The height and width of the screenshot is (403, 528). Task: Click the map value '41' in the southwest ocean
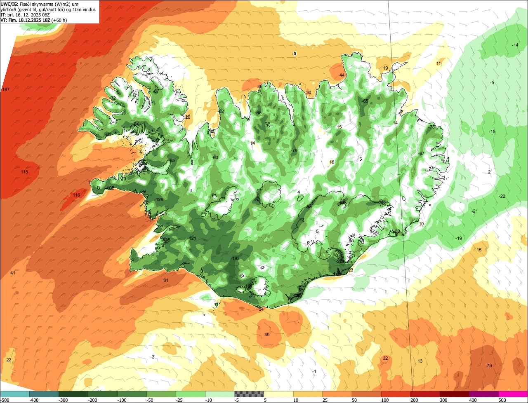[13, 273]
